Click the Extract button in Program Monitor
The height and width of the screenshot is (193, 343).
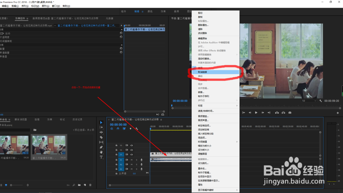(283, 112)
